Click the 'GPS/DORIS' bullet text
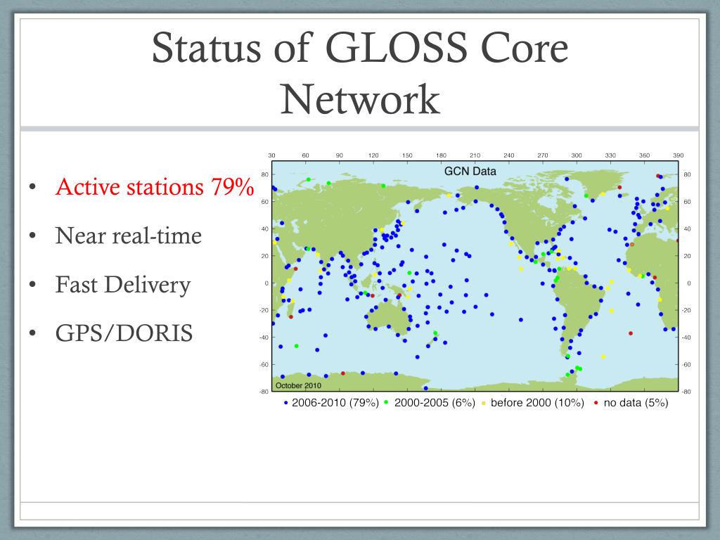 point(124,333)
